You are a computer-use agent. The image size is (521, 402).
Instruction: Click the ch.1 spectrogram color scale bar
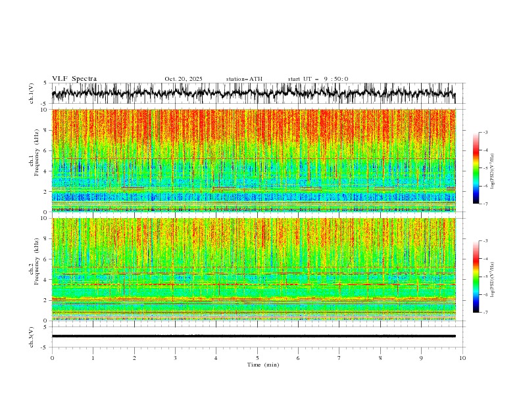(476, 168)
